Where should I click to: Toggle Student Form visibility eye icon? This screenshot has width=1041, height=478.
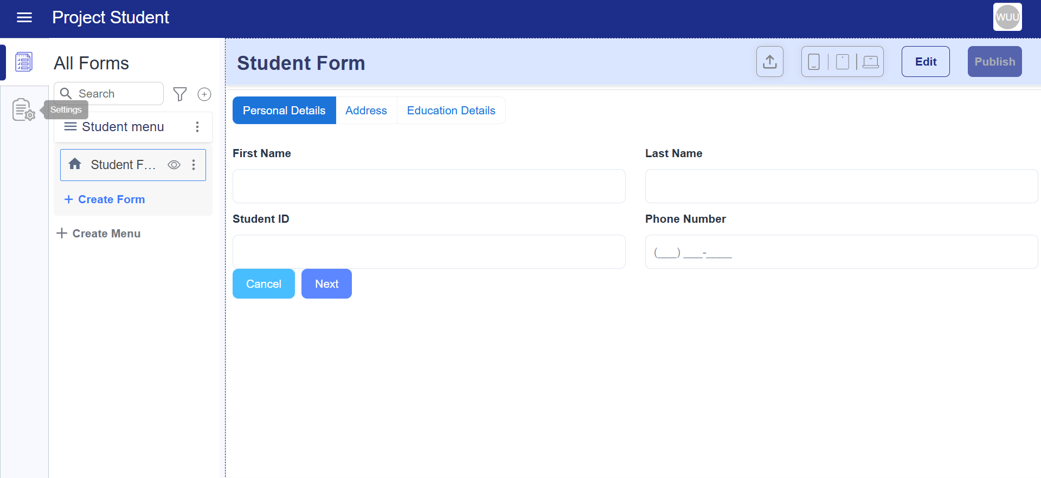[174, 165]
